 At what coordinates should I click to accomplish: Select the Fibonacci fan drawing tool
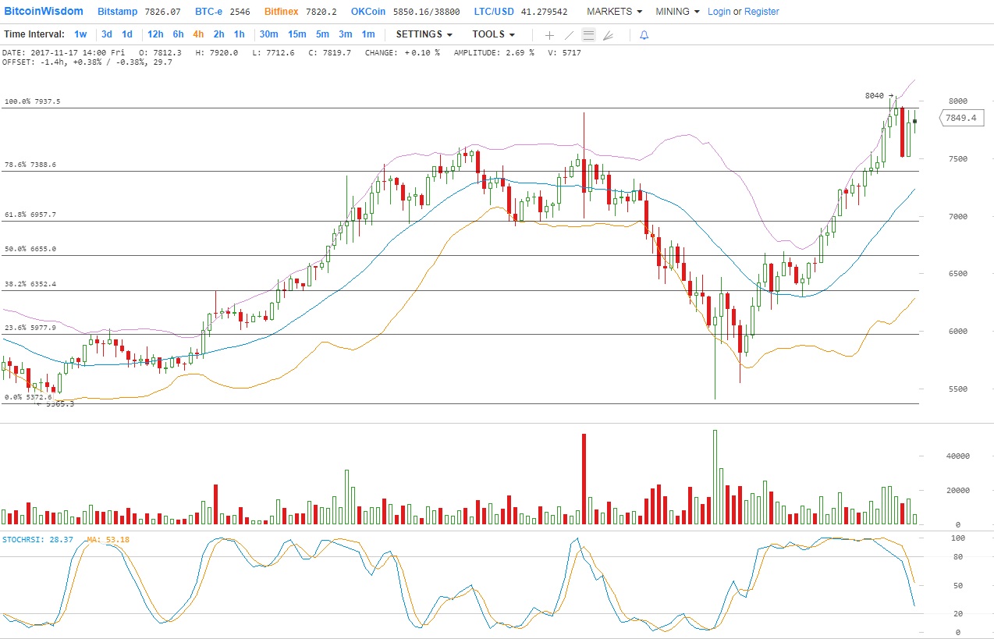[609, 35]
